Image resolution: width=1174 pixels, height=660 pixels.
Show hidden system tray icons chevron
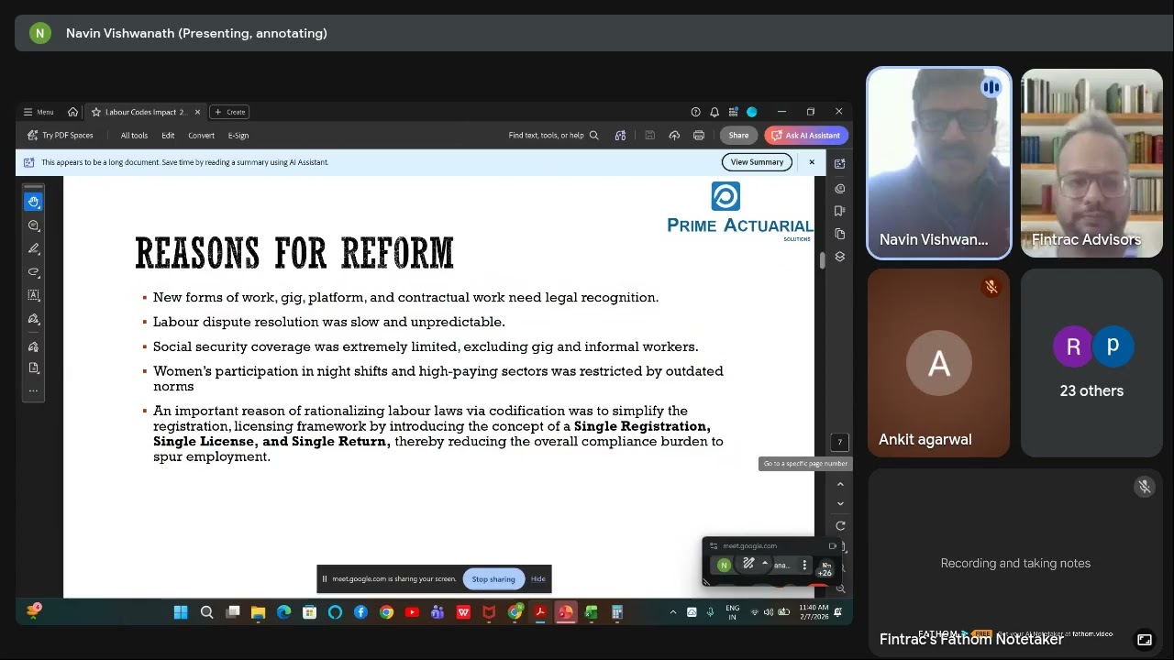pyautogui.click(x=673, y=612)
